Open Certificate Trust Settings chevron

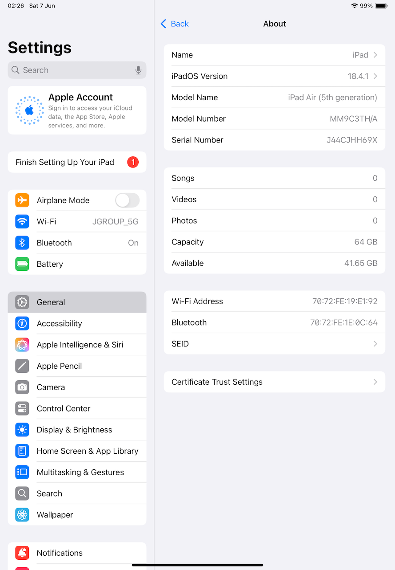click(x=375, y=382)
